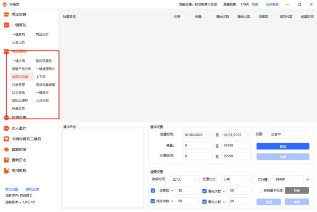Open 一键清理图片 menu item
The height and width of the screenshot is (212, 317).
[x=45, y=69]
